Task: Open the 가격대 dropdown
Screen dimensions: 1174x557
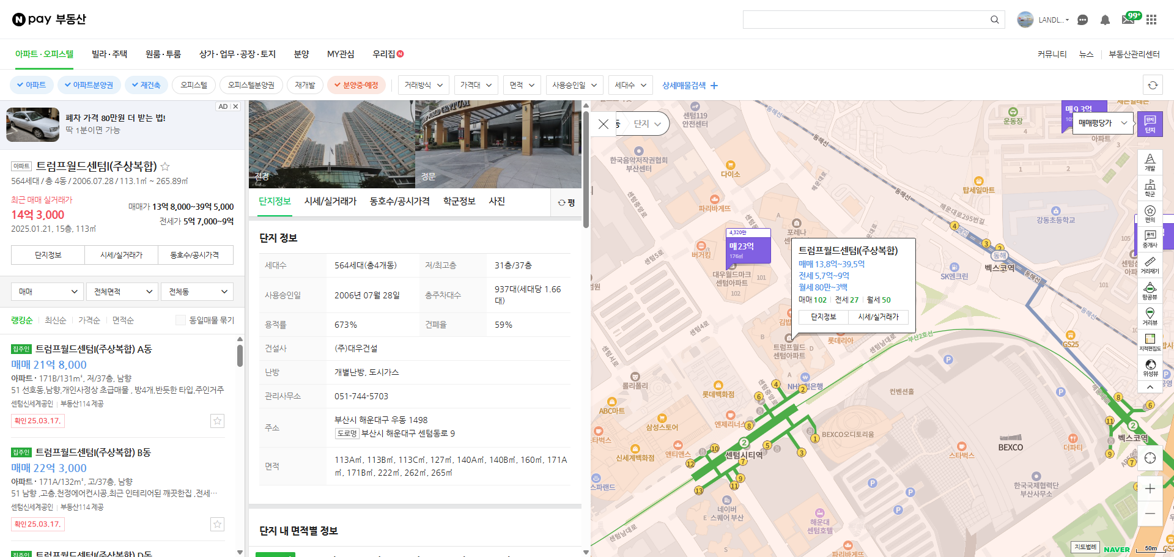Action: [476, 85]
